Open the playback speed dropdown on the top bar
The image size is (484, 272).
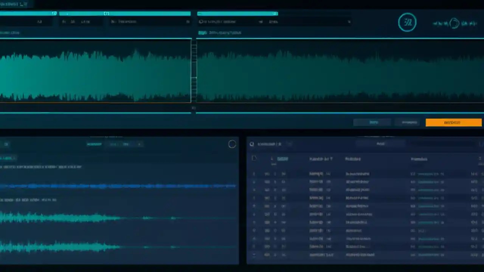[x=261, y=22]
